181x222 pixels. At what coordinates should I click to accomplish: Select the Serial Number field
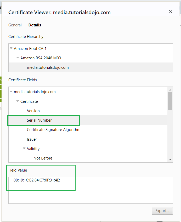39,120
